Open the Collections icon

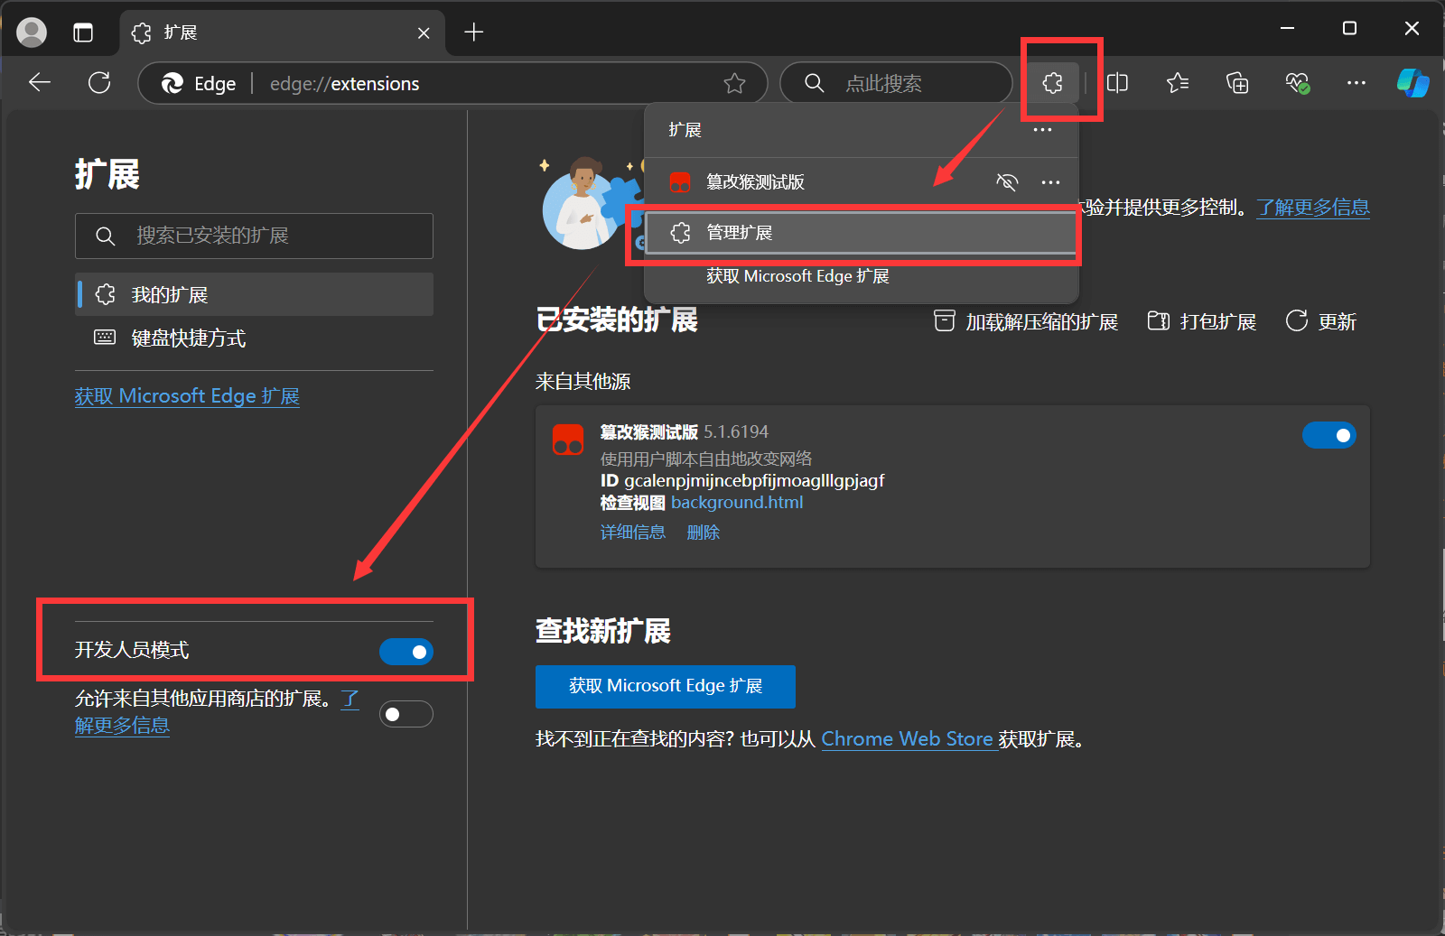point(1237,83)
